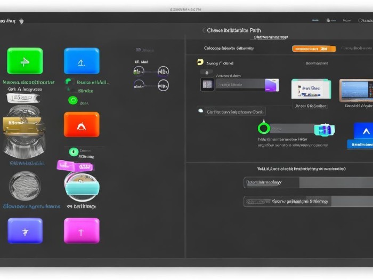The image size is (373, 280).
Task: Click the green arrow app tile
Action: 25,61
